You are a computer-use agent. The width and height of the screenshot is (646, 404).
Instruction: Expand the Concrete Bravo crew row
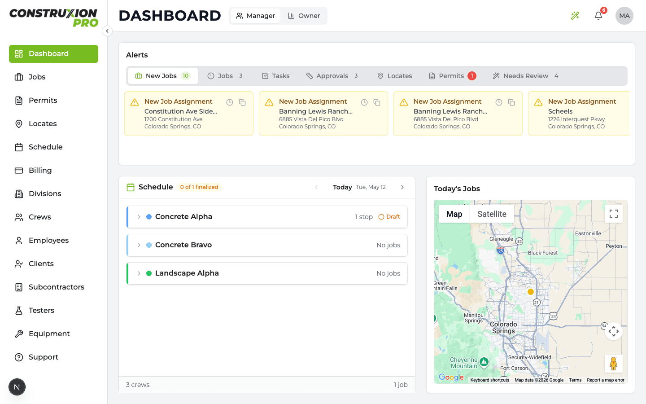pos(139,245)
